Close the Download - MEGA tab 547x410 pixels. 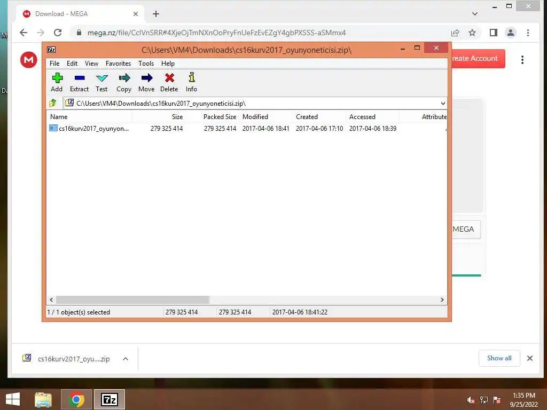136,14
